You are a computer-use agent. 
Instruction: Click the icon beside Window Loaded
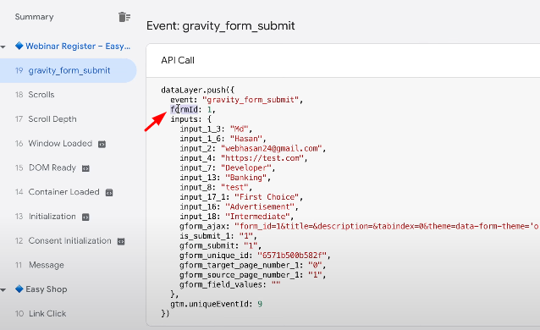102,145
